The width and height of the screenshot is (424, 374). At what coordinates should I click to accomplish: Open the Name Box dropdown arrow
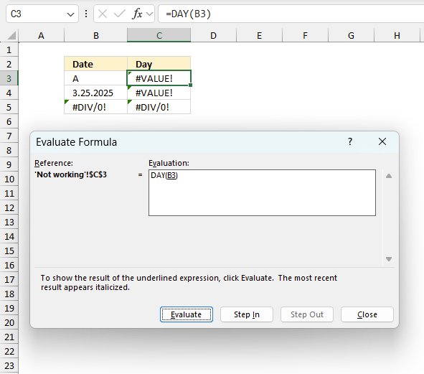(70, 14)
